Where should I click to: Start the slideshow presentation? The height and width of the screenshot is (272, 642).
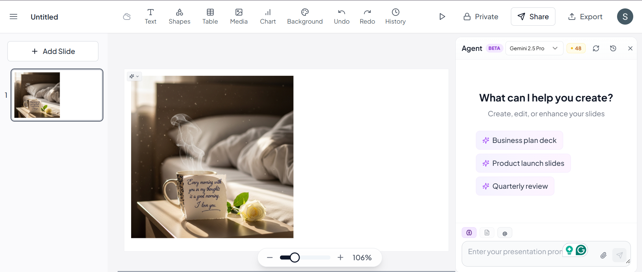coord(442,17)
